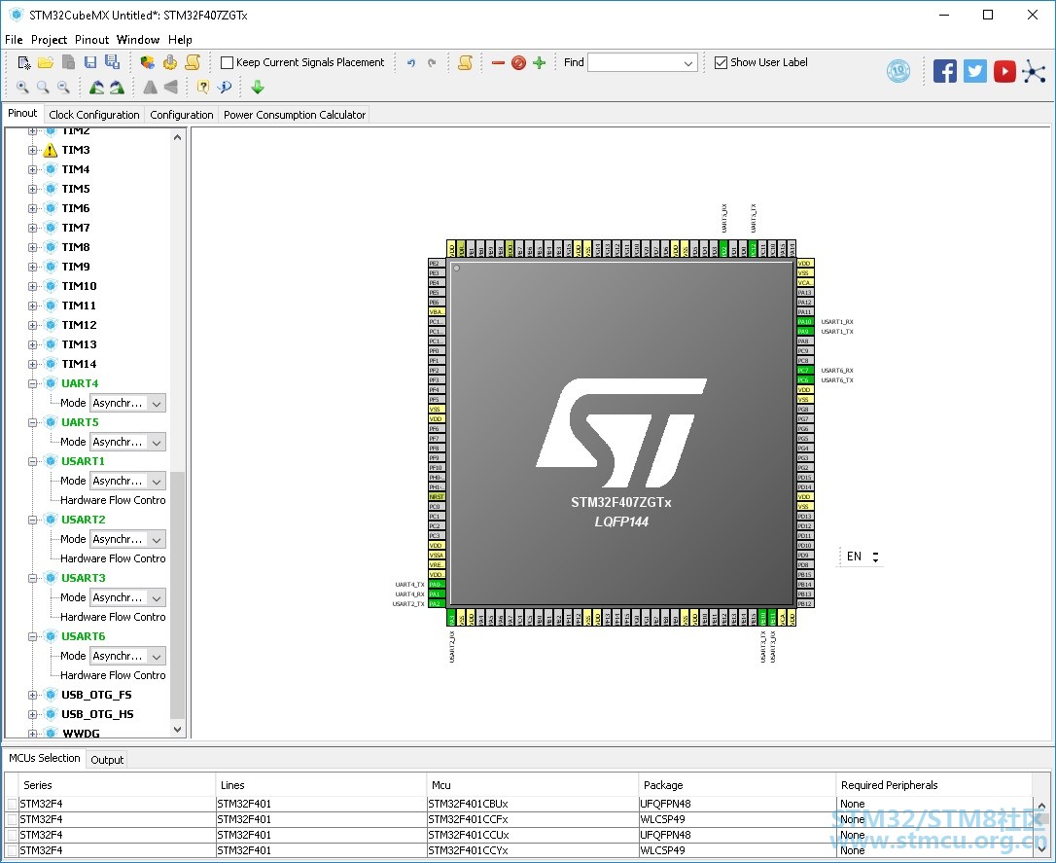Image resolution: width=1056 pixels, height=863 pixels.
Task: Click the ST 10 years badge icon
Action: pyautogui.click(x=898, y=71)
